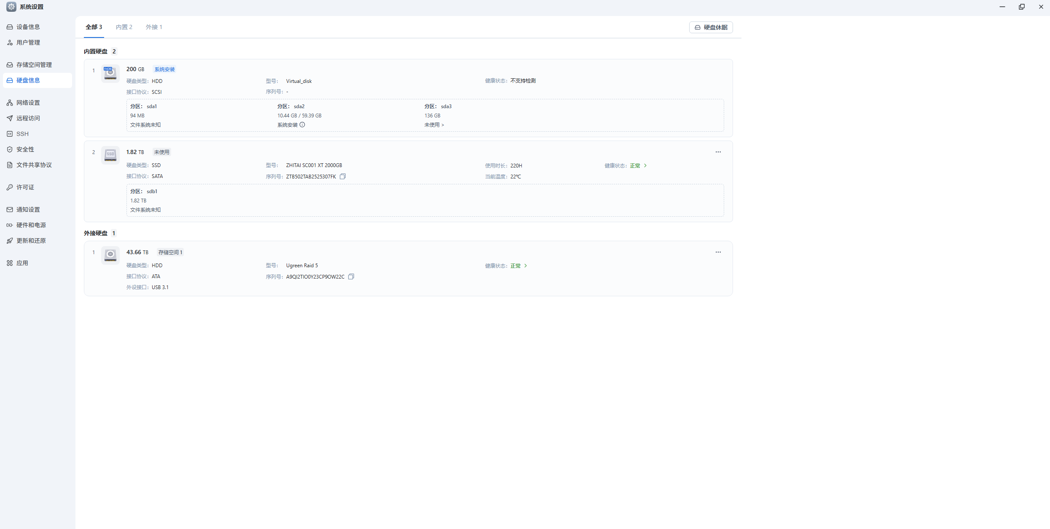Copy the Ugreen Raid 5 serial number
Viewport: 1050px width, 529px height.
(x=351, y=276)
